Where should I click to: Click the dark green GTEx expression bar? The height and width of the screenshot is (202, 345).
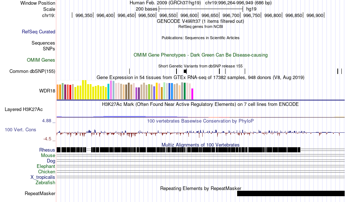click(185, 91)
